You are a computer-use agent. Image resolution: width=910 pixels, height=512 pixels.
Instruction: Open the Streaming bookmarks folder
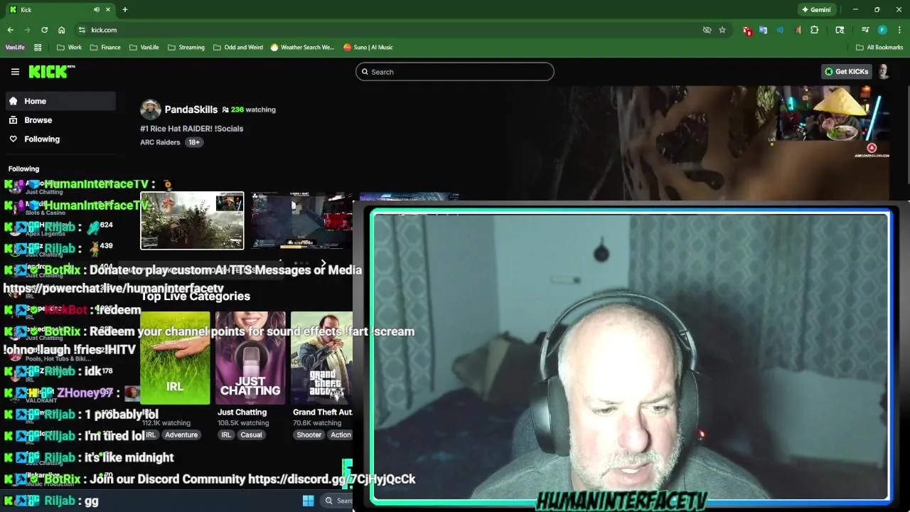(186, 48)
